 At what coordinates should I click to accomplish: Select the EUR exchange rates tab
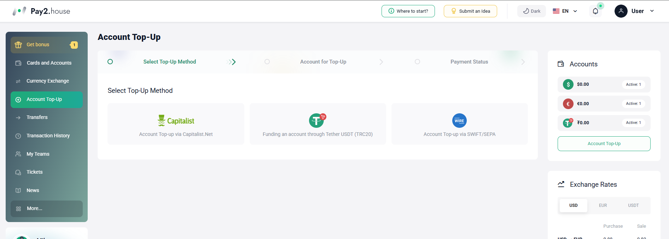603,205
